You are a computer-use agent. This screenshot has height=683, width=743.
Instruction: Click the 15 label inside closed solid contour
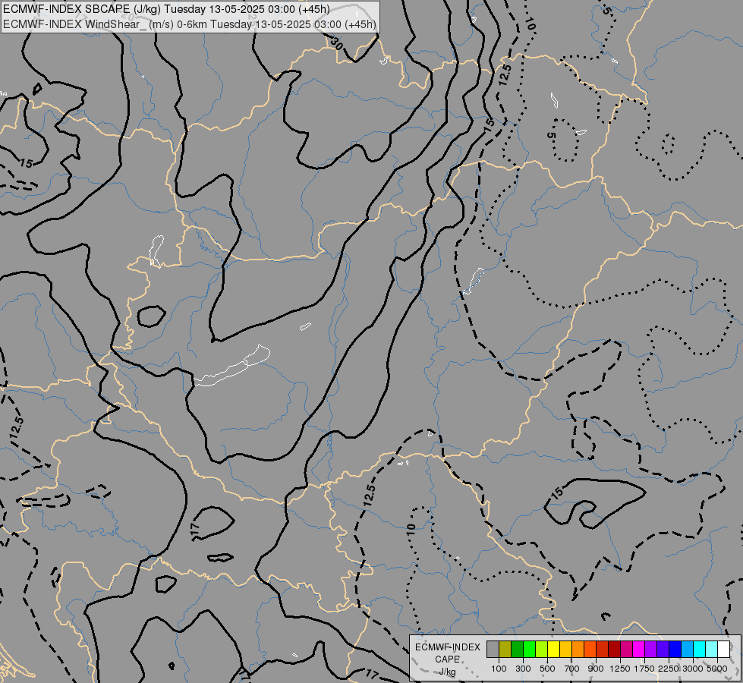(x=557, y=493)
